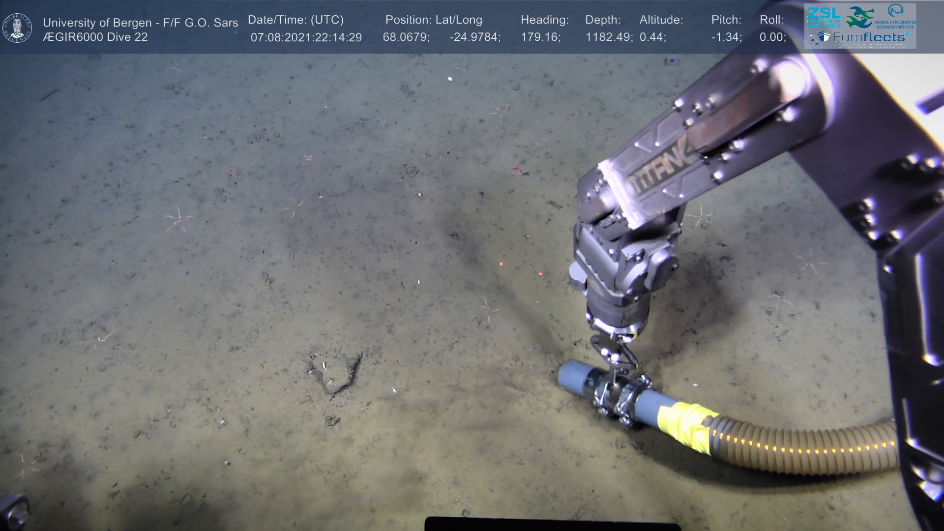Click the ZSL Institute of Zoology logo
This screenshot has width=944, height=531.
point(824,17)
